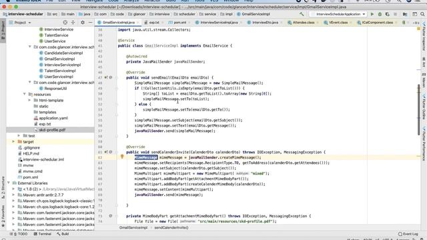
Task: Collapse the resources folder
Action: (24, 94)
